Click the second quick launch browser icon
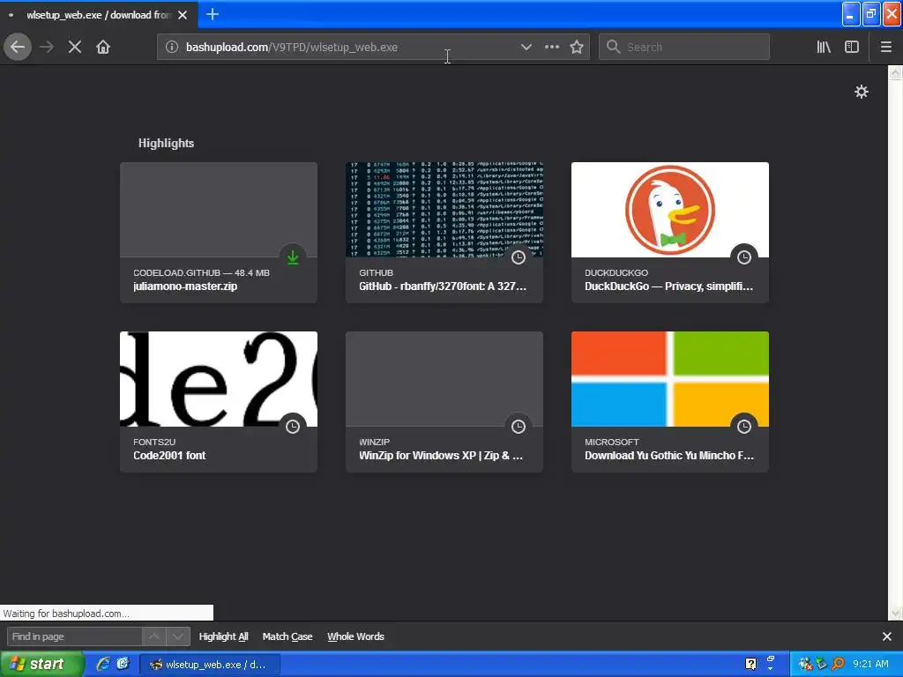 [x=123, y=664]
